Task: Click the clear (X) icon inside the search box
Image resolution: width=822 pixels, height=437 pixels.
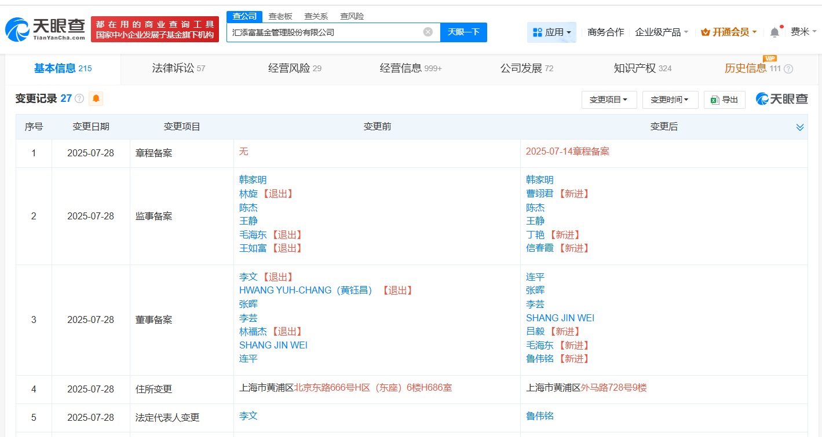Action: point(428,32)
